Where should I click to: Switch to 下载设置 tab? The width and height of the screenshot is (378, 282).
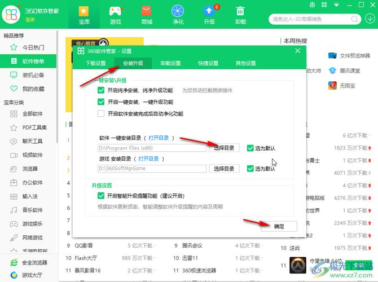(96, 63)
